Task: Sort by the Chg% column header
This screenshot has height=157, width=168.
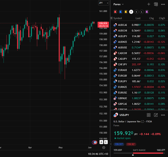Action: pyautogui.click(x=162, y=18)
